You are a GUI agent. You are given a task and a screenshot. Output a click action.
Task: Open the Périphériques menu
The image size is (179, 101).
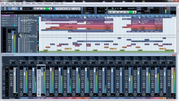pos(48,3)
